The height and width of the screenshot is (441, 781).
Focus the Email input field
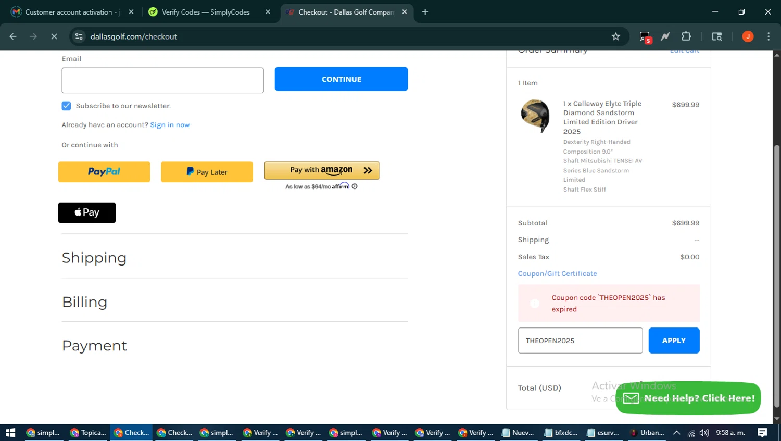(162, 80)
